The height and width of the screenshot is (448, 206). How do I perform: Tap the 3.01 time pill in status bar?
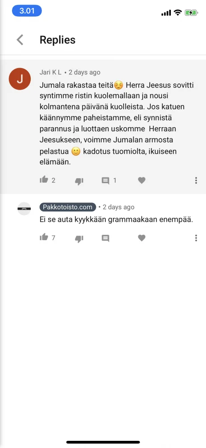pyautogui.click(x=27, y=11)
